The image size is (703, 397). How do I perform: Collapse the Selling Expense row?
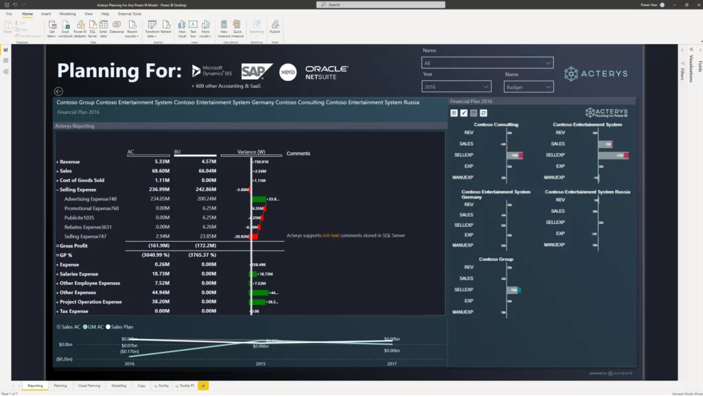[x=58, y=190]
